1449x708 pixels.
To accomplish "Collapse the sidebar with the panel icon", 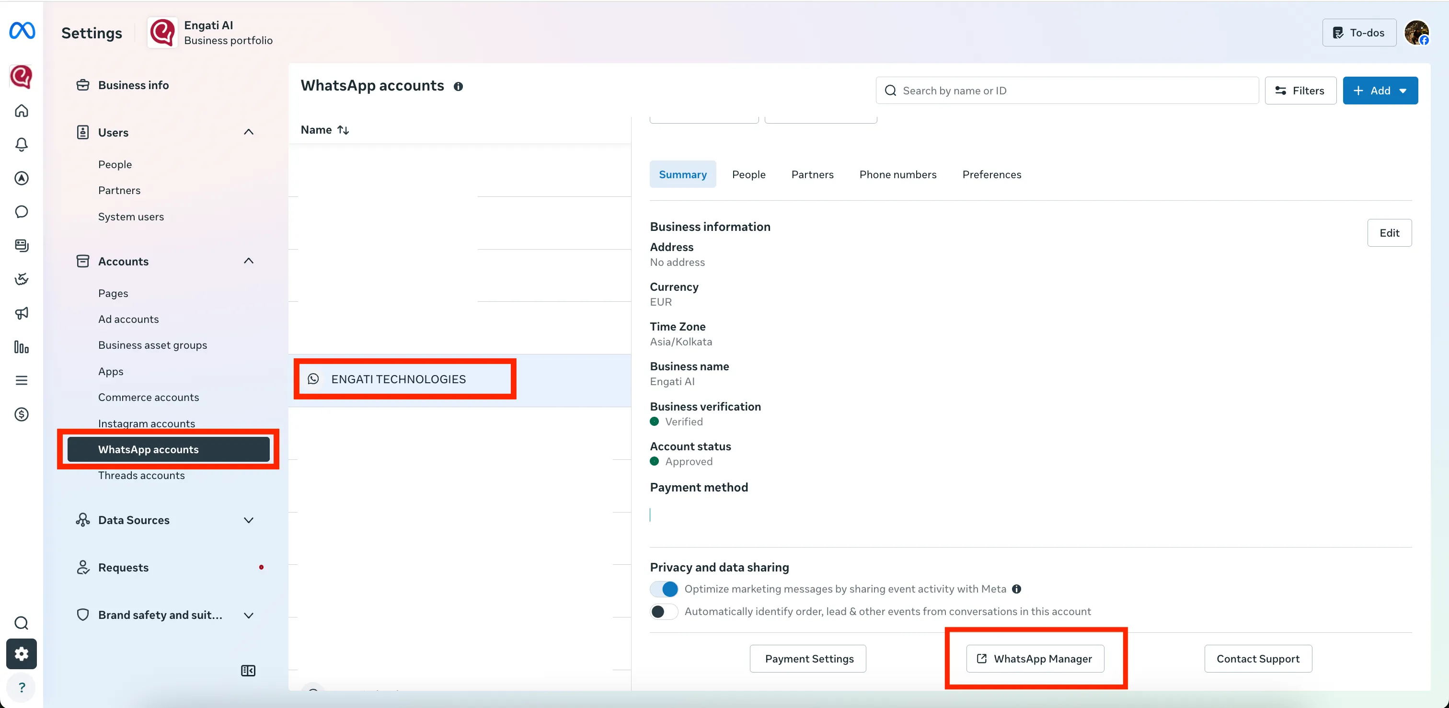I will click(x=248, y=671).
